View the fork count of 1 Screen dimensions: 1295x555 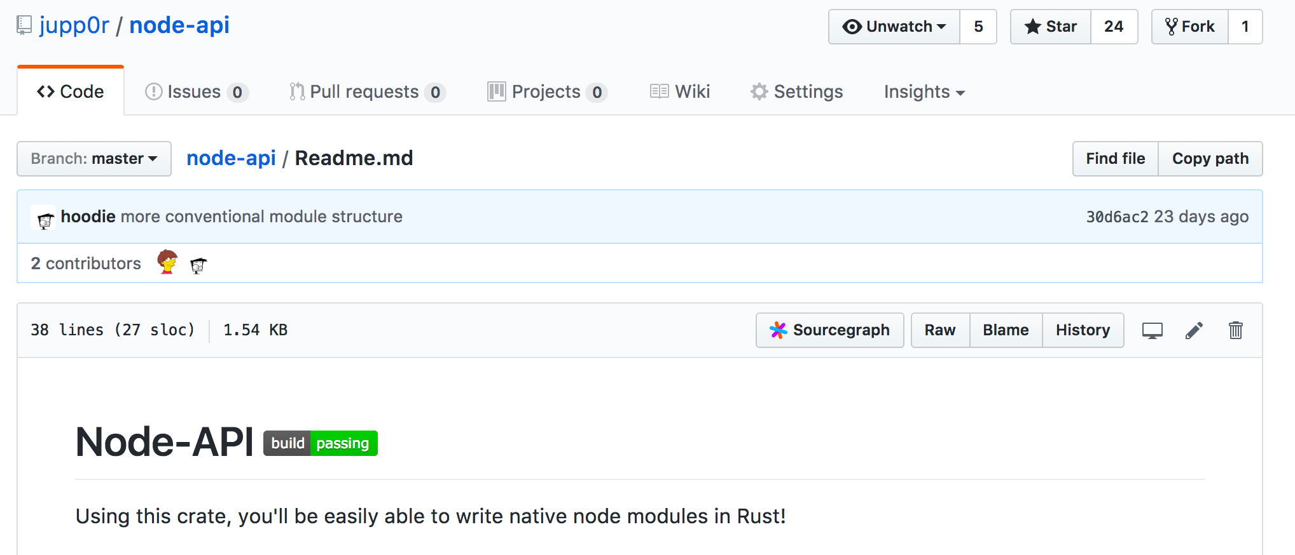(x=1245, y=27)
